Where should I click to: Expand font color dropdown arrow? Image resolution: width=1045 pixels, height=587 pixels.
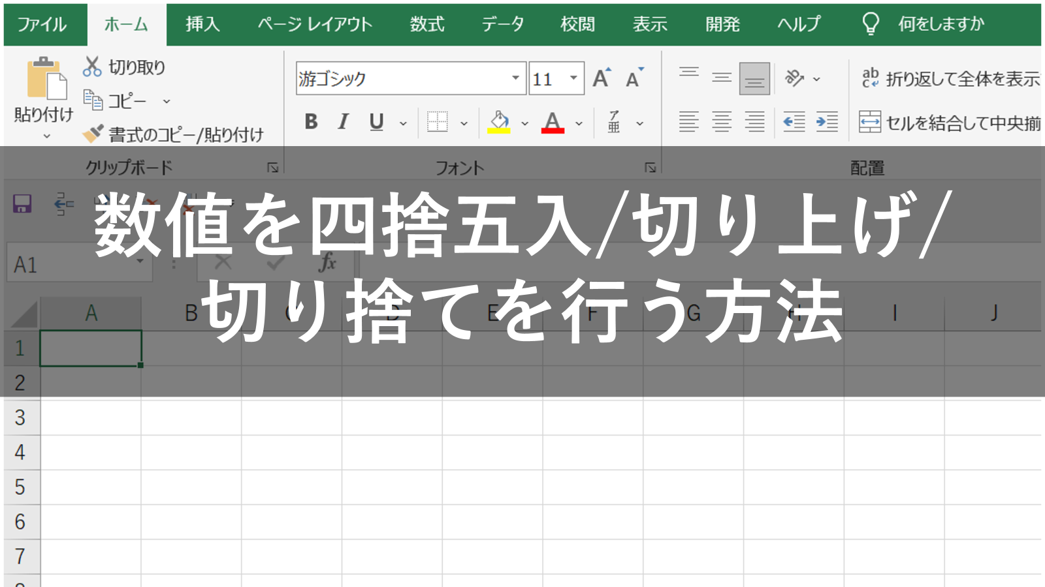[579, 123]
